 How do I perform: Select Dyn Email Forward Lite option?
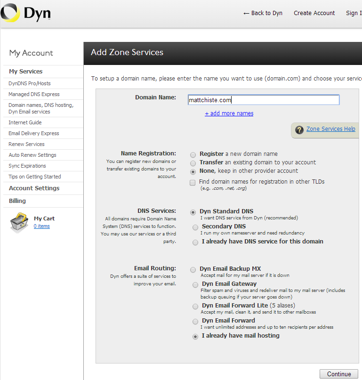pyautogui.click(x=195, y=307)
